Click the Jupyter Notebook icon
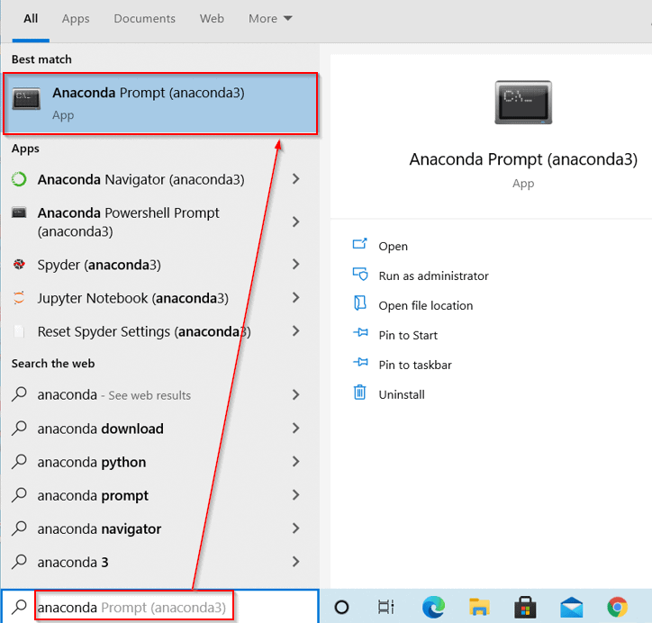Screen dimensions: 652x623 click(19, 298)
